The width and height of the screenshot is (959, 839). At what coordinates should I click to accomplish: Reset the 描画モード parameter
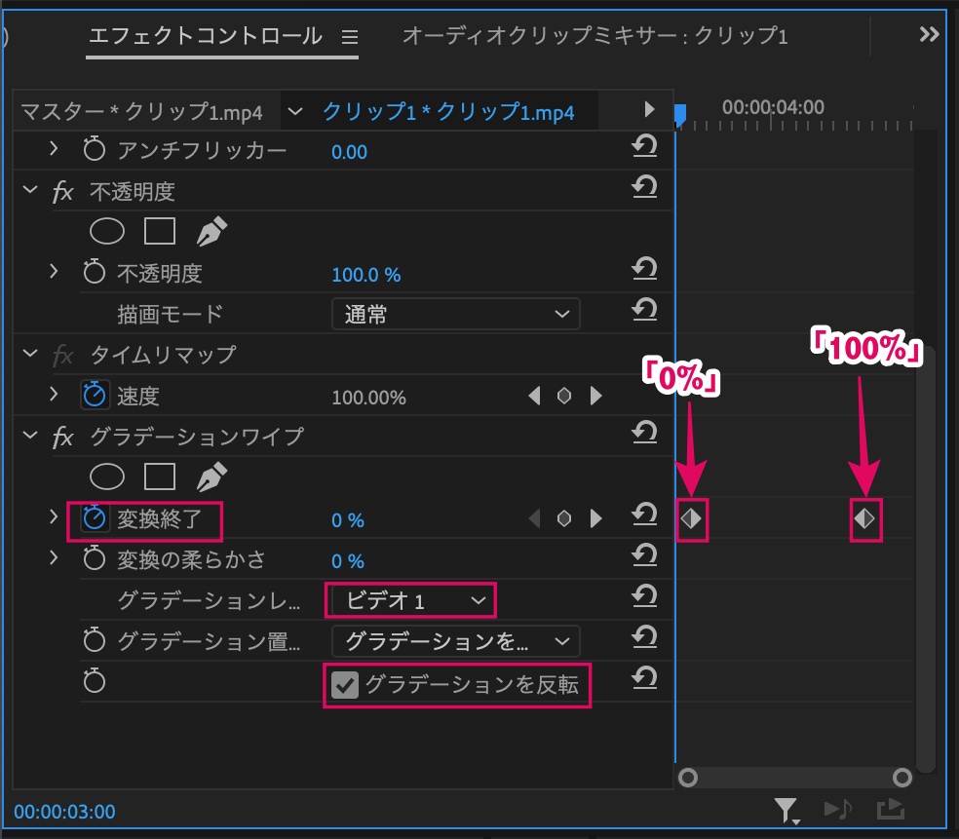pos(644,310)
